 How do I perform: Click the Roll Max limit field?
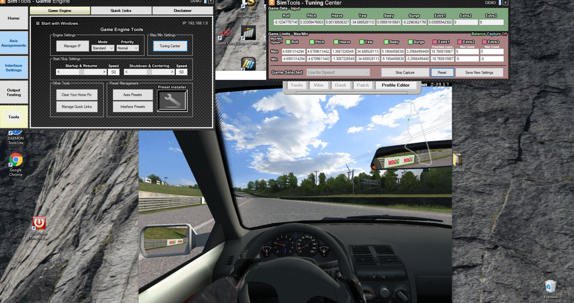click(293, 52)
